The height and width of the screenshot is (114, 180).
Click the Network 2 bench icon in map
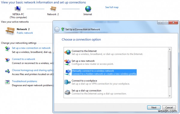click(53, 9)
